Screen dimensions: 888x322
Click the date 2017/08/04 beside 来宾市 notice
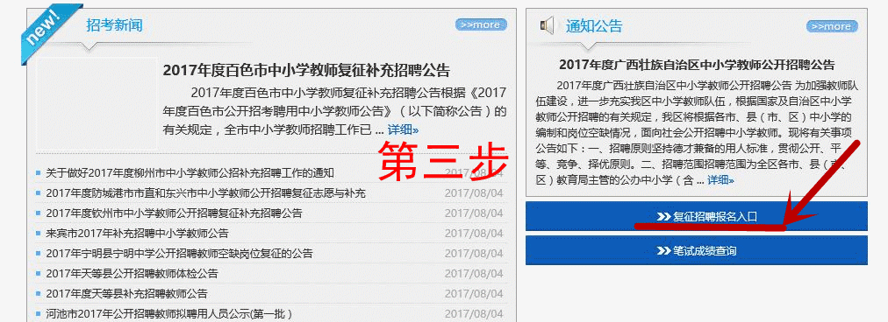[x=474, y=234]
